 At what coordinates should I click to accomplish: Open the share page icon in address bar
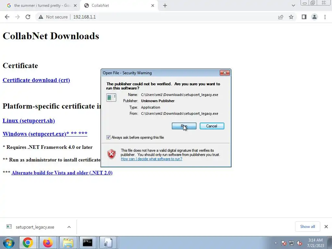point(281,17)
